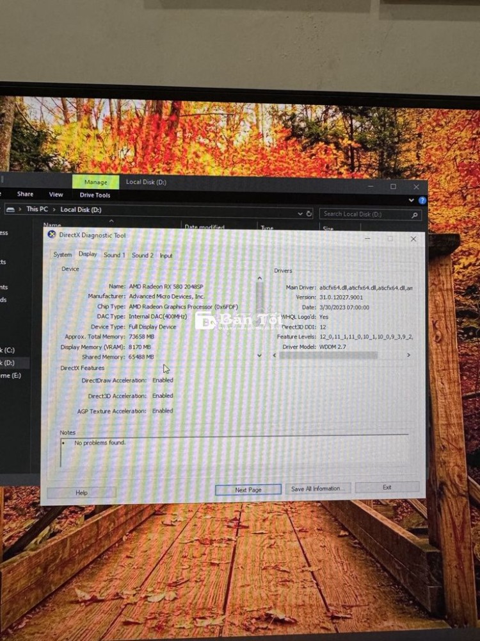Click No problems found notes text
This screenshot has width=480, height=641.
pos(100,443)
